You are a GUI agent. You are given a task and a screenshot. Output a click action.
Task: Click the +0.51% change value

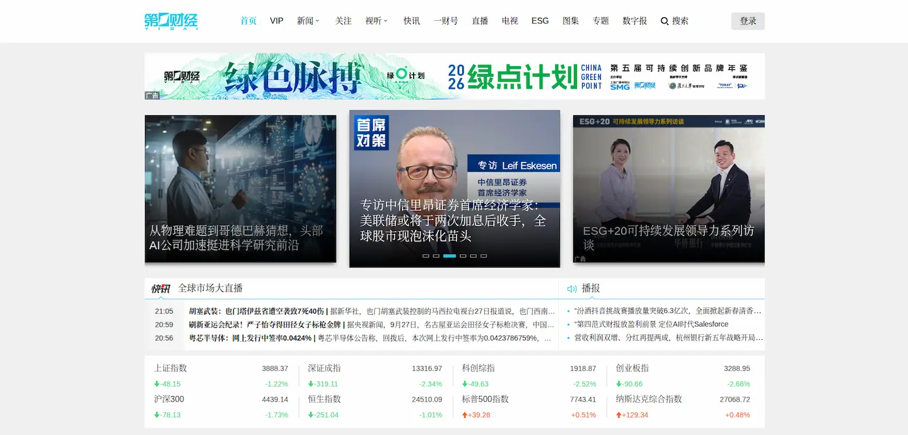[x=583, y=415]
